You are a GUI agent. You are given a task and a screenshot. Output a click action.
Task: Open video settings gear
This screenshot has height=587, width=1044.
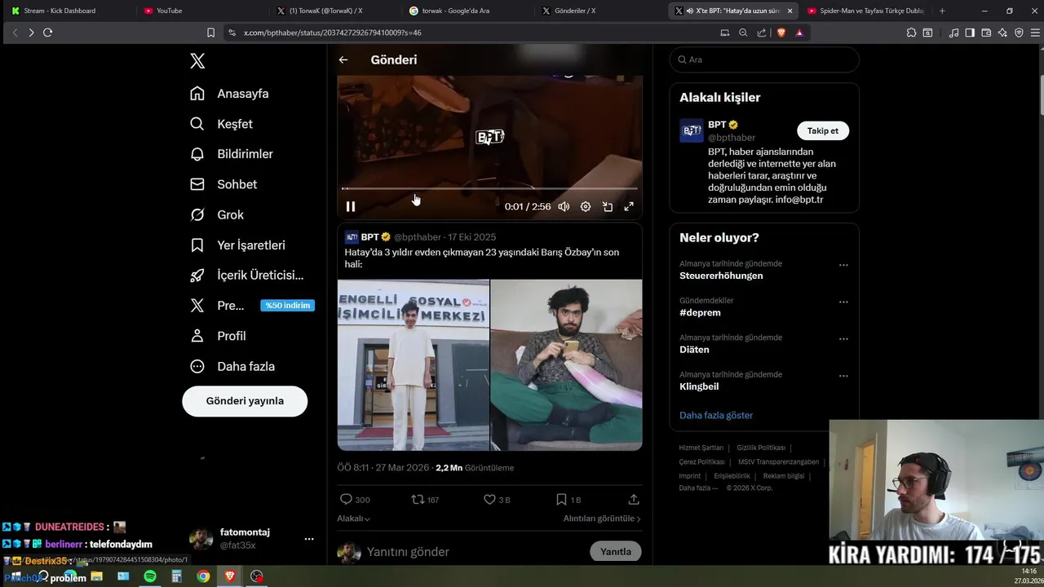[586, 207]
